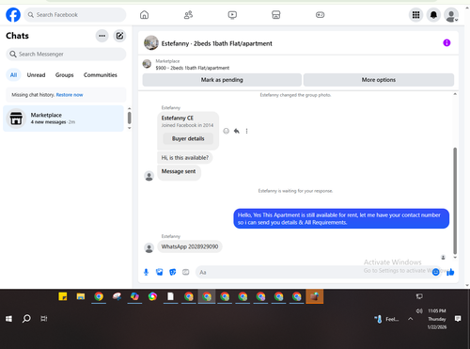
Task: Choose a sticker icon
Action: (x=173, y=272)
